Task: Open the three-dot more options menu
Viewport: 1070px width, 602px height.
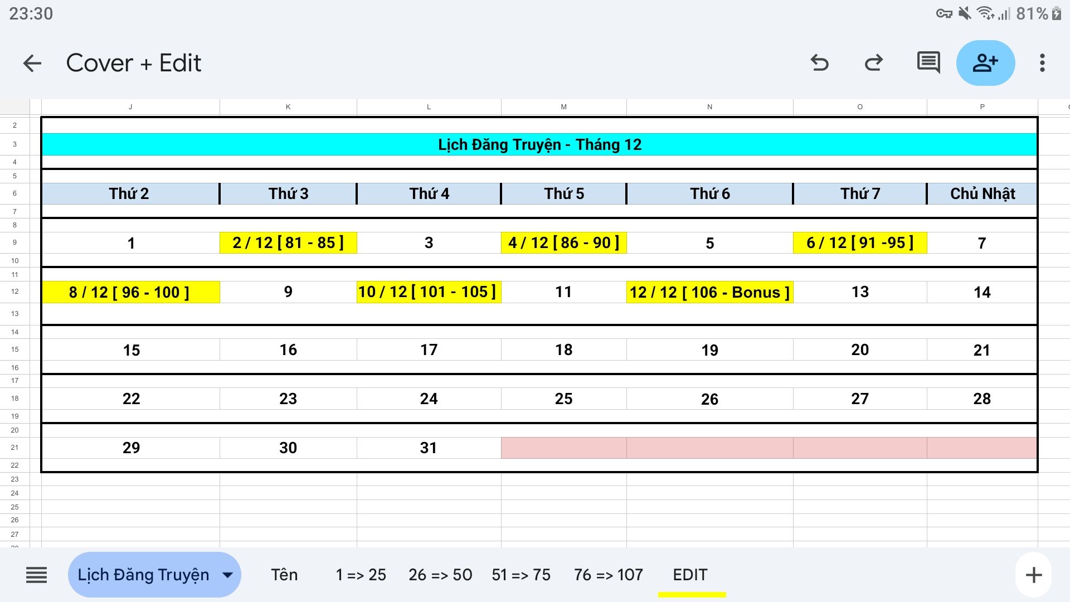Action: (1042, 63)
